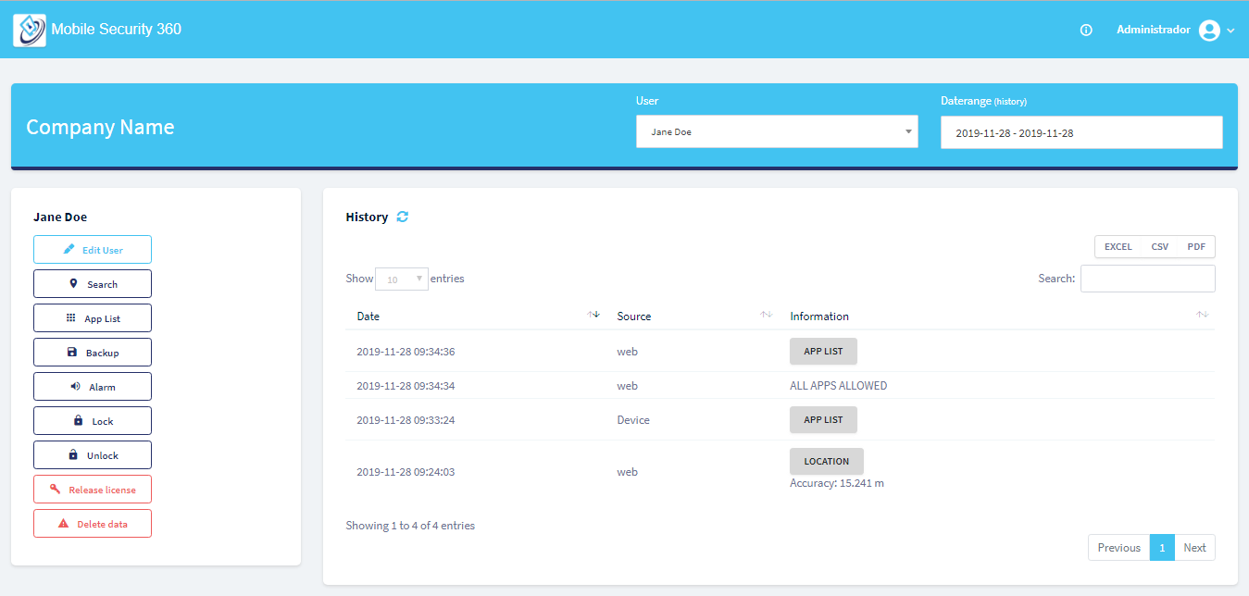
Task: Click the Mobile Security 360 logo icon
Action: (x=30, y=30)
